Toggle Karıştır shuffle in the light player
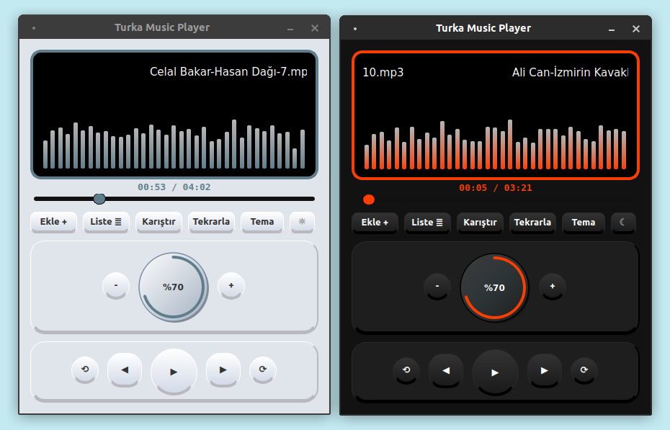 tap(159, 222)
